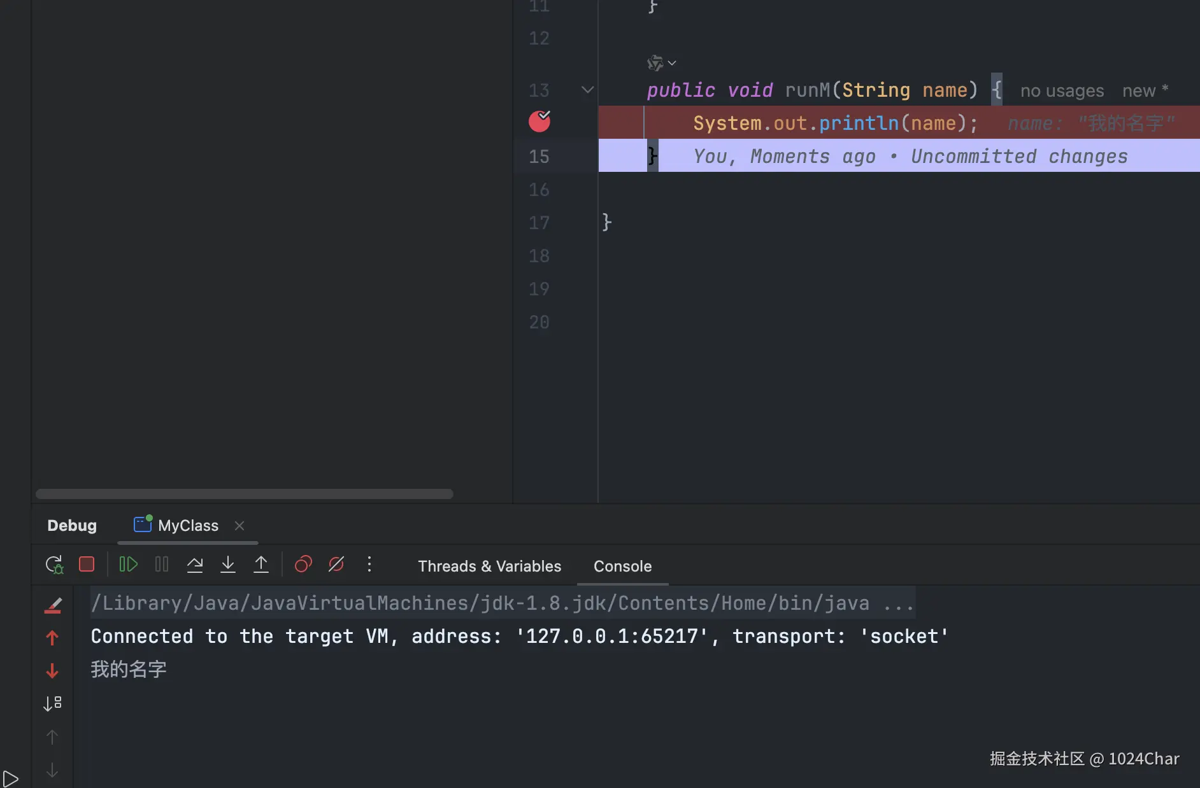The width and height of the screenshot is (1200, 788).
Task: Toggle scroll to end of console
Action: (52, 703)
